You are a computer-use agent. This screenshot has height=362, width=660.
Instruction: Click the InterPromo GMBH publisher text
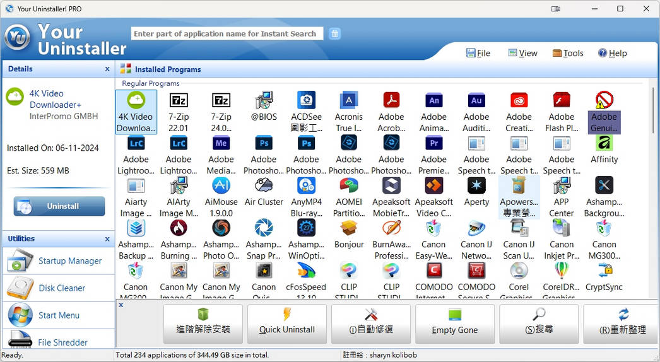coord(64,116)
